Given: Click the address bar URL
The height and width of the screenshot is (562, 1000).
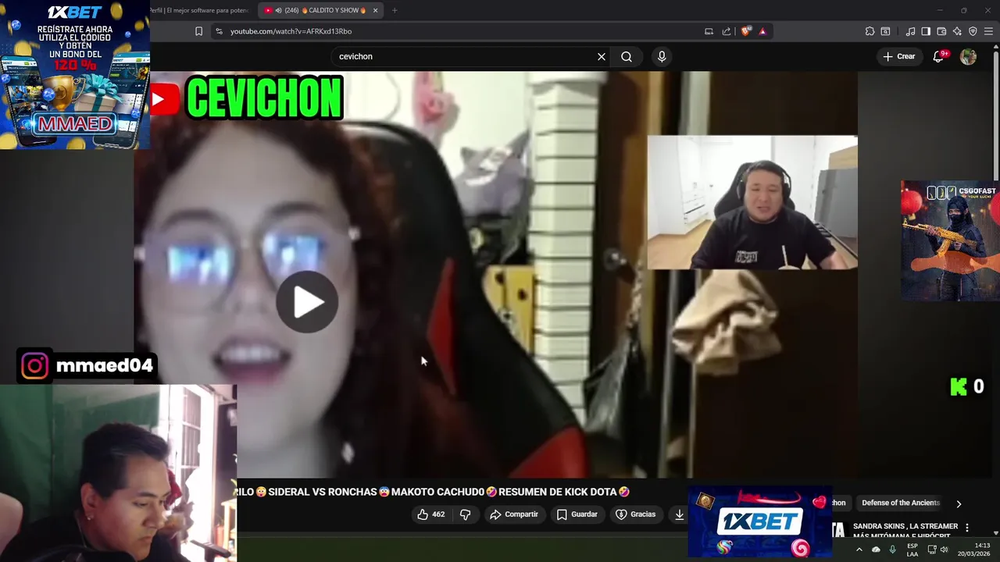Looking at the screenshot, I should tap(291, 31).
